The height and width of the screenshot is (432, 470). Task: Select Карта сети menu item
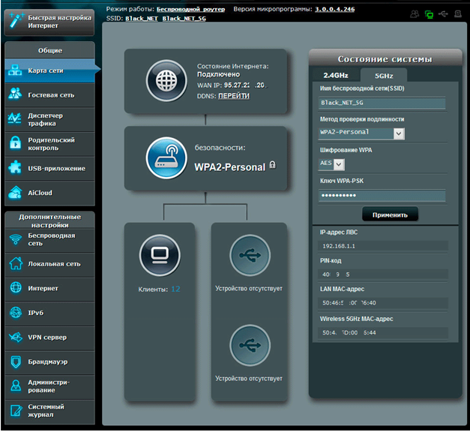(49, 70)
